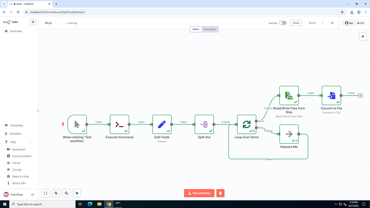
Task: Zoom to fit the canvas view
Action: (x=46, y=193)
